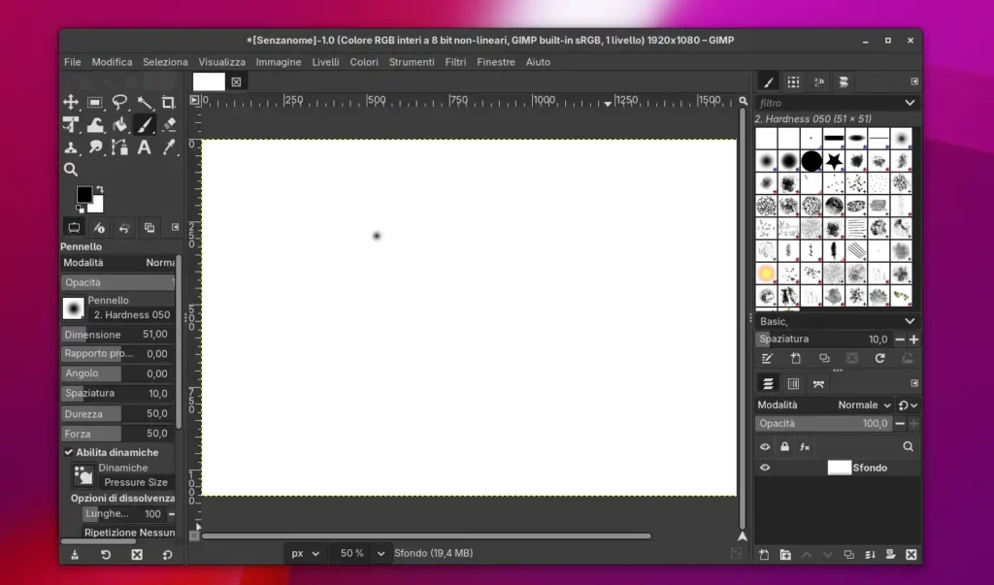The height and width of the screenshot is (585, 994).
Task: Activate the Text tool
Action: (145, 147)
